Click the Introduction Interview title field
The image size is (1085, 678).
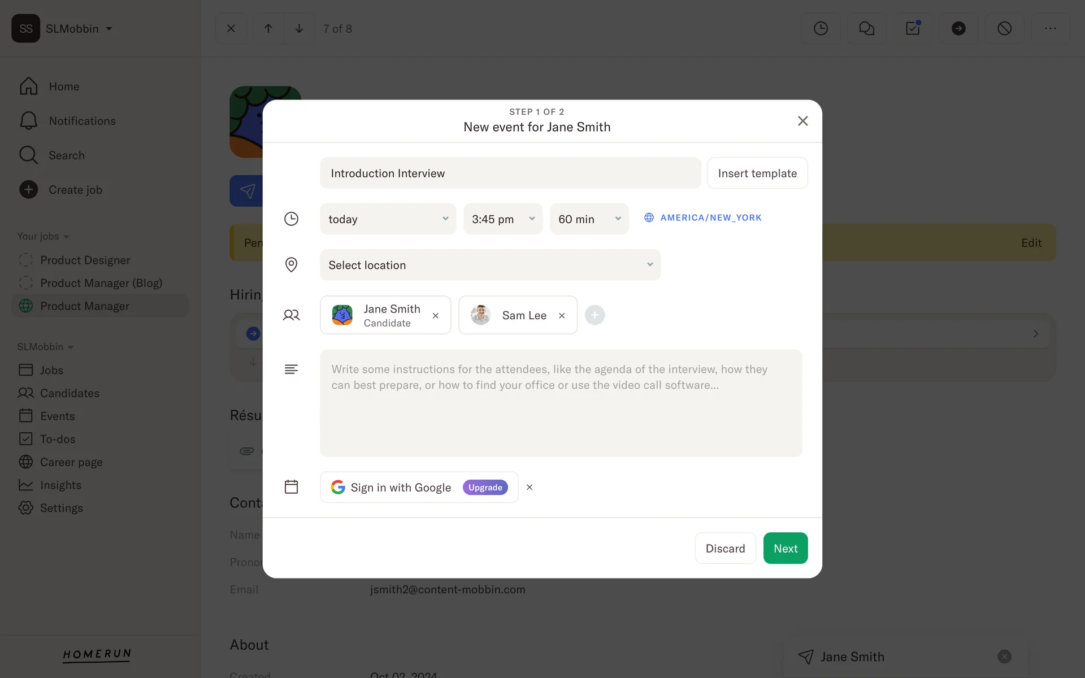(x=510, y=173)
